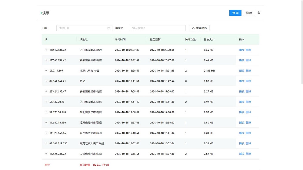Delete record for 112.80.18.150

tap(248, 123)
